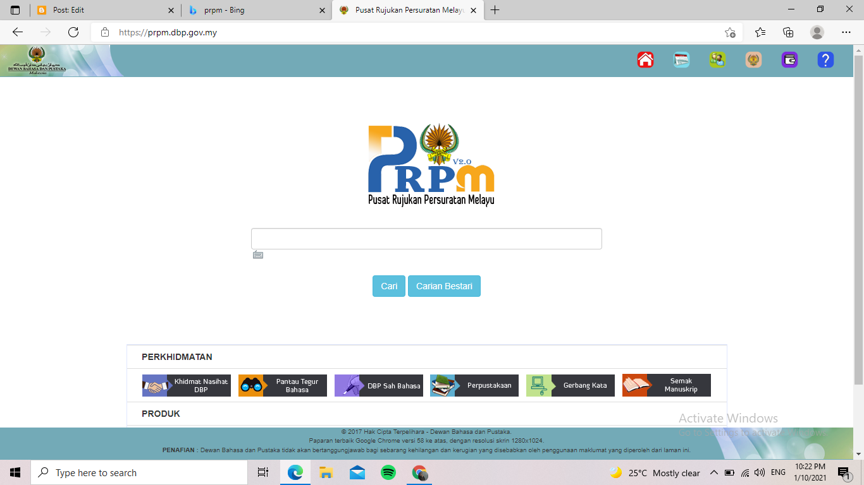Focus the main PRPM search box
The width and height of the screenshot is (864, 485).
pos(426,239)
